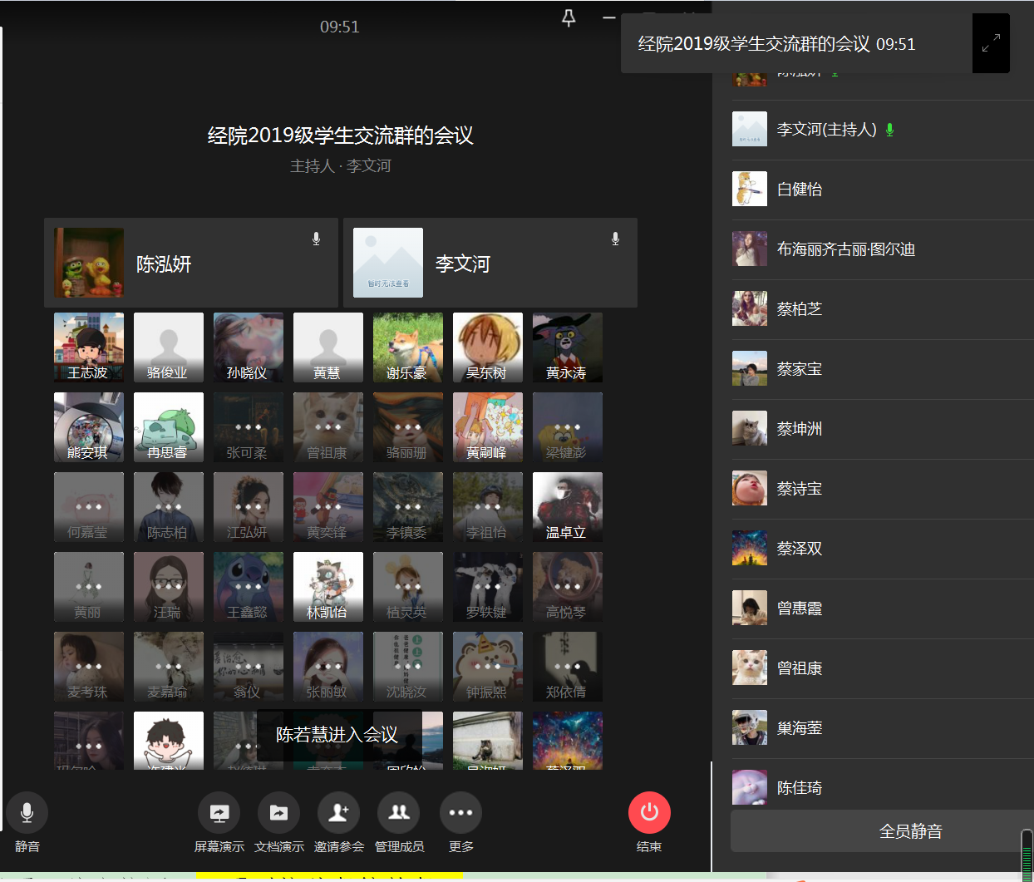
Task: Click the microphone mute icon
Action: pos(27,813)
